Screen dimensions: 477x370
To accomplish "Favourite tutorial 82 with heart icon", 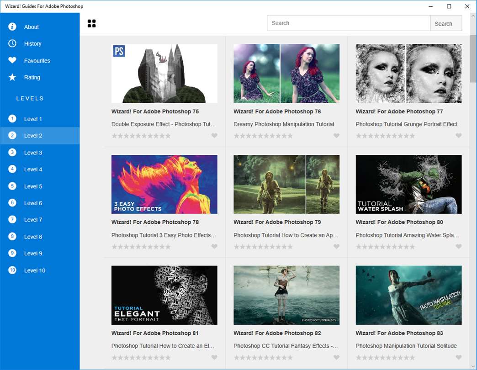I will (336, 357).
